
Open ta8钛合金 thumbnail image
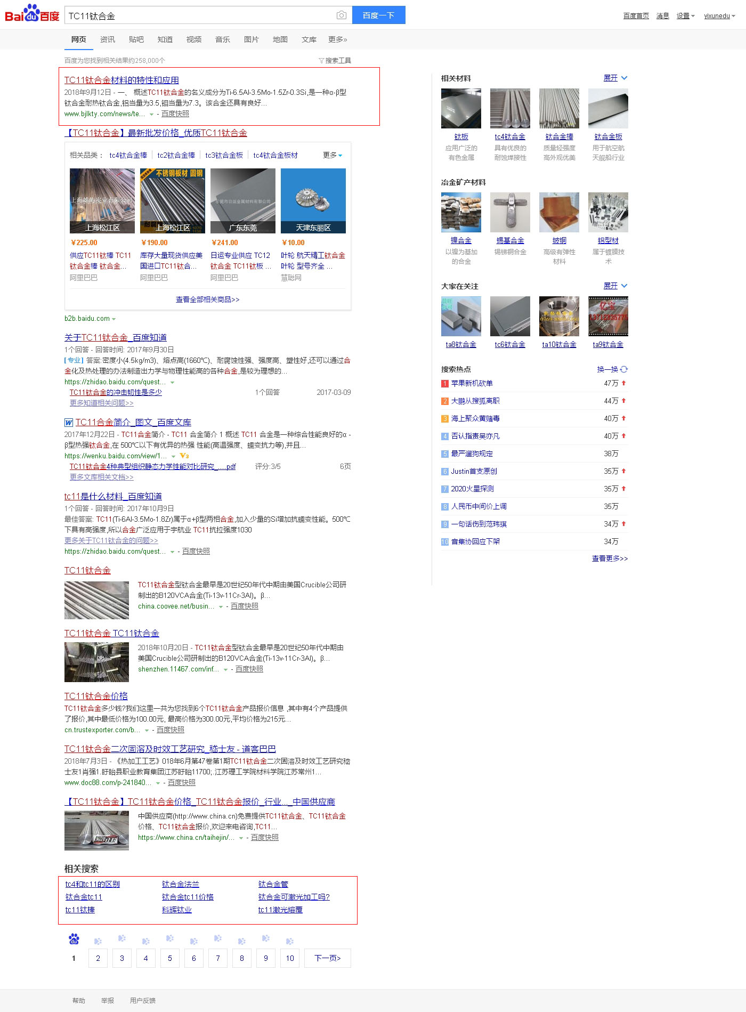pos(461,316)
